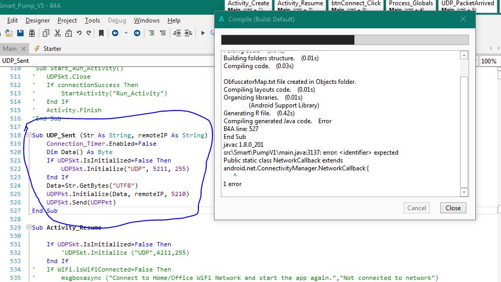Collapse the Sub Activity_Resume code block
Screen dimensions: 501x282
click(x=28, y=227)
